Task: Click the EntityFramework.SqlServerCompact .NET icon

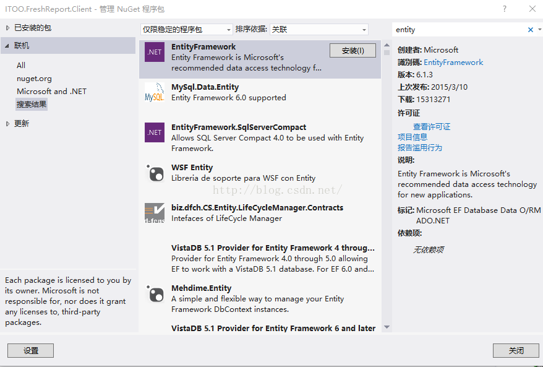Action: [x=155, y=132]
